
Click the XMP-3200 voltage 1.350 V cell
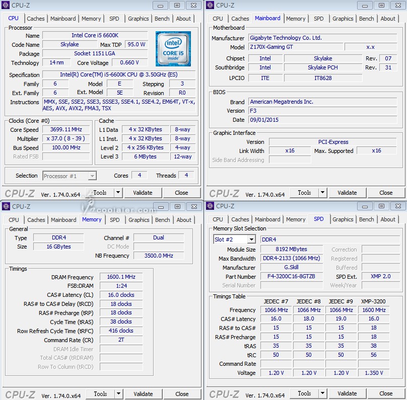click(374, 373)
